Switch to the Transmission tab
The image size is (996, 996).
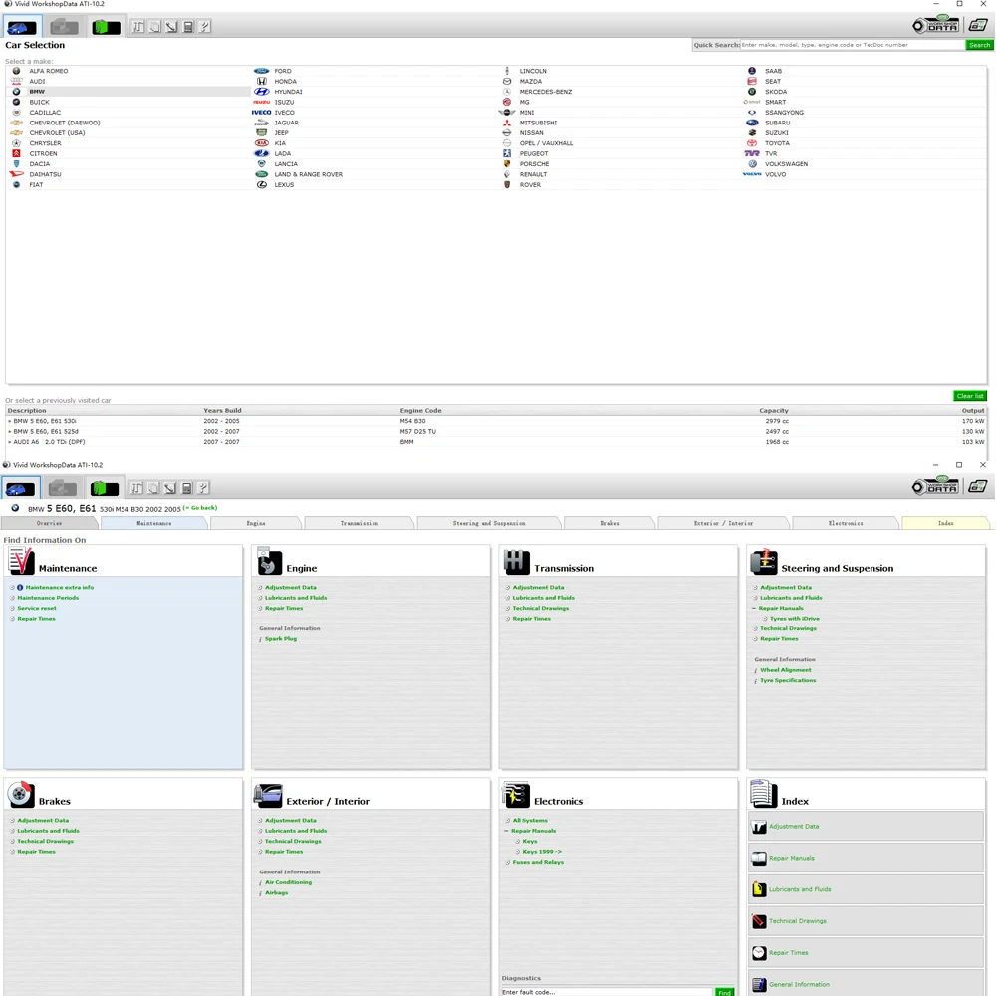360,524
